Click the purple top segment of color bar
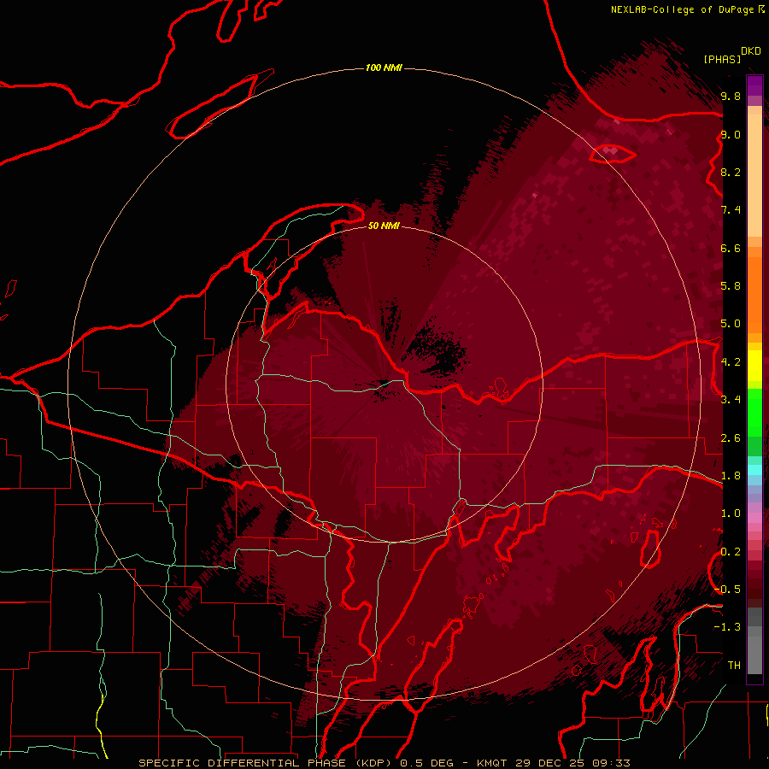 pos(754,85)
